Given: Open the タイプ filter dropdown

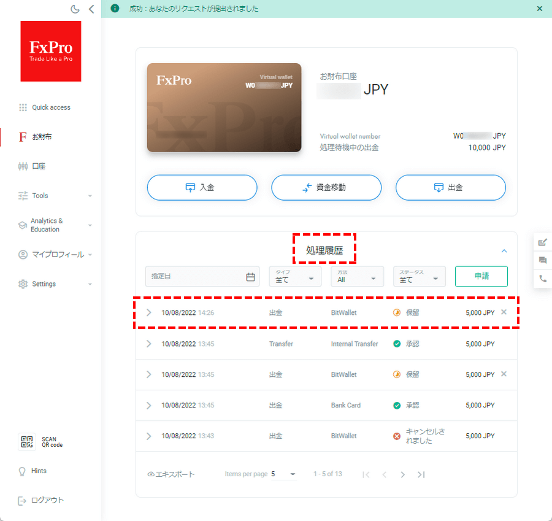Looking at the screenshot, I should pyautogui.click(x=295, y=277).
